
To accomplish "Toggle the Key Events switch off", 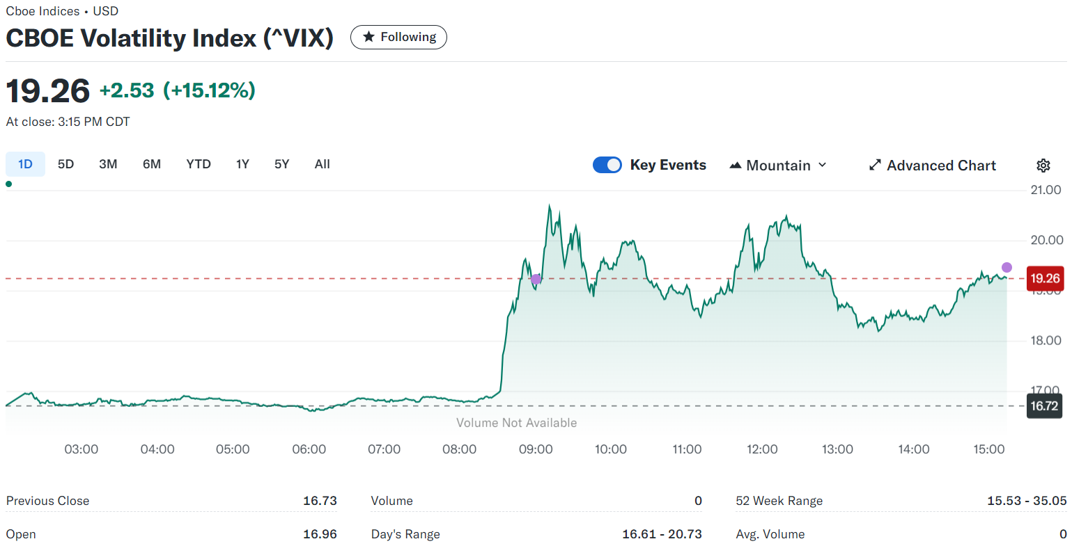I will click(607, 165).
